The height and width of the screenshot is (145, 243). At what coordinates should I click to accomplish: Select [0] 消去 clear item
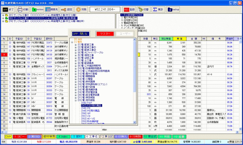pos(78,39)
